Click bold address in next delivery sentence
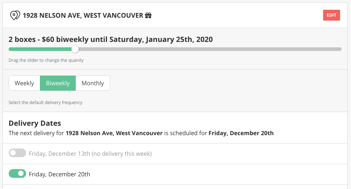The image size is (351, 189). click(x=114, y=133)
